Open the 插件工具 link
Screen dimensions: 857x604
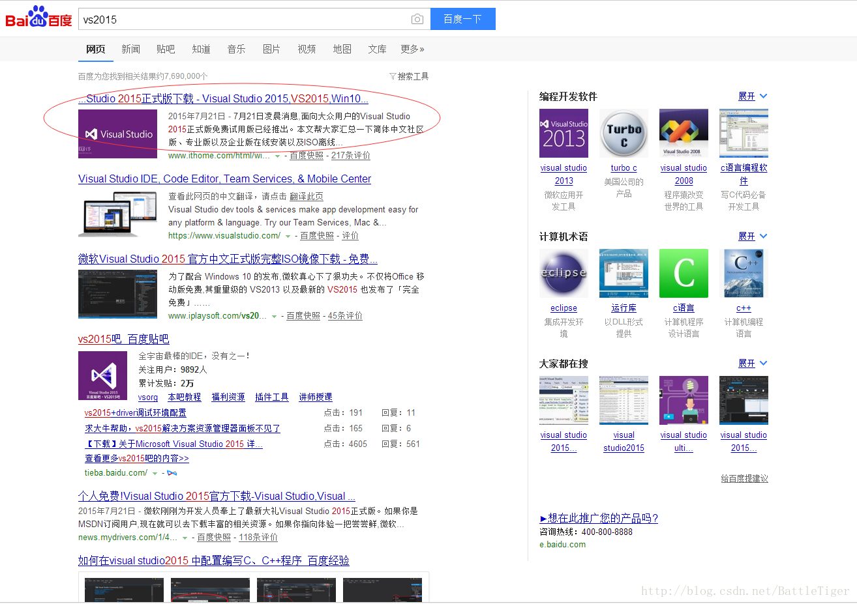(x=272, y=397)
